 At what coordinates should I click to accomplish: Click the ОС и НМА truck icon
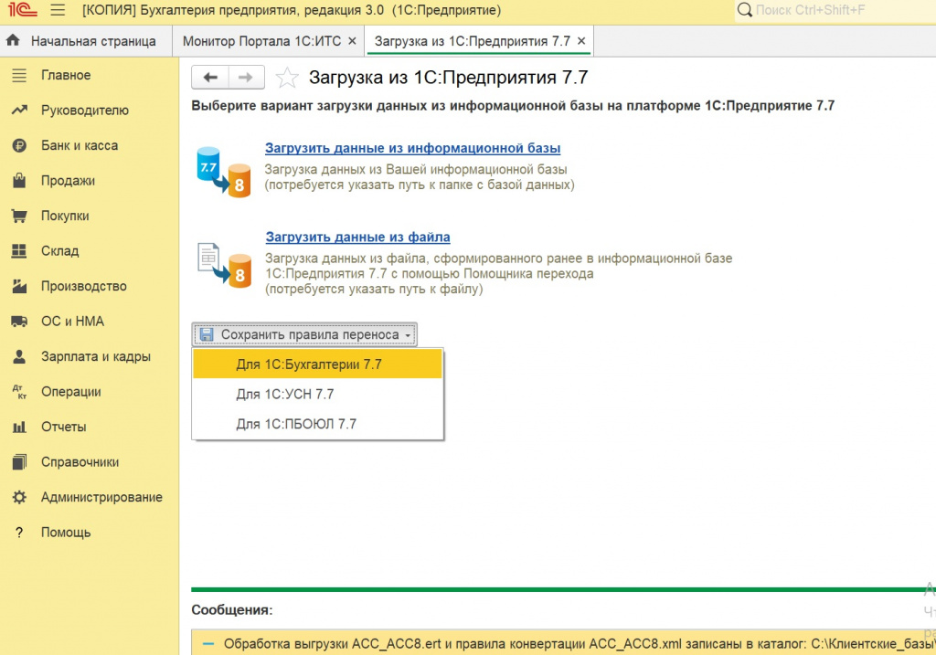(x=19, y=322)
